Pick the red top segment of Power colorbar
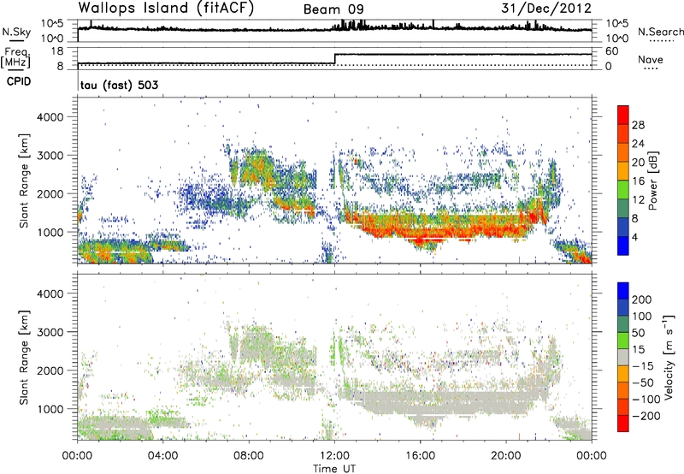The width and height of the screenshot is (684, 474). 623,115
